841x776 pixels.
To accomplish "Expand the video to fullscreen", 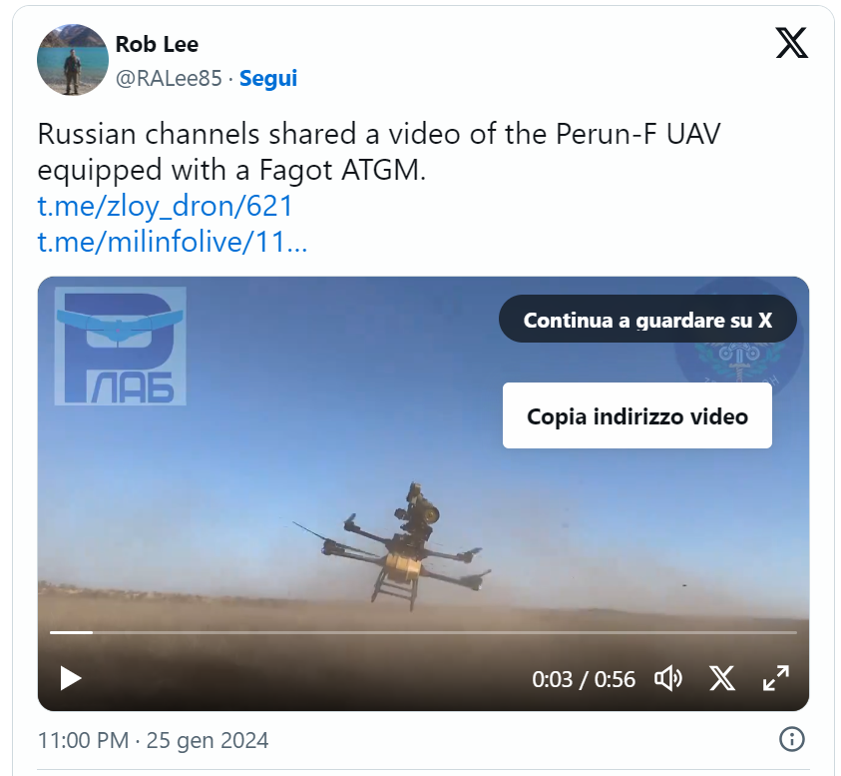I will tap(775, 678).
